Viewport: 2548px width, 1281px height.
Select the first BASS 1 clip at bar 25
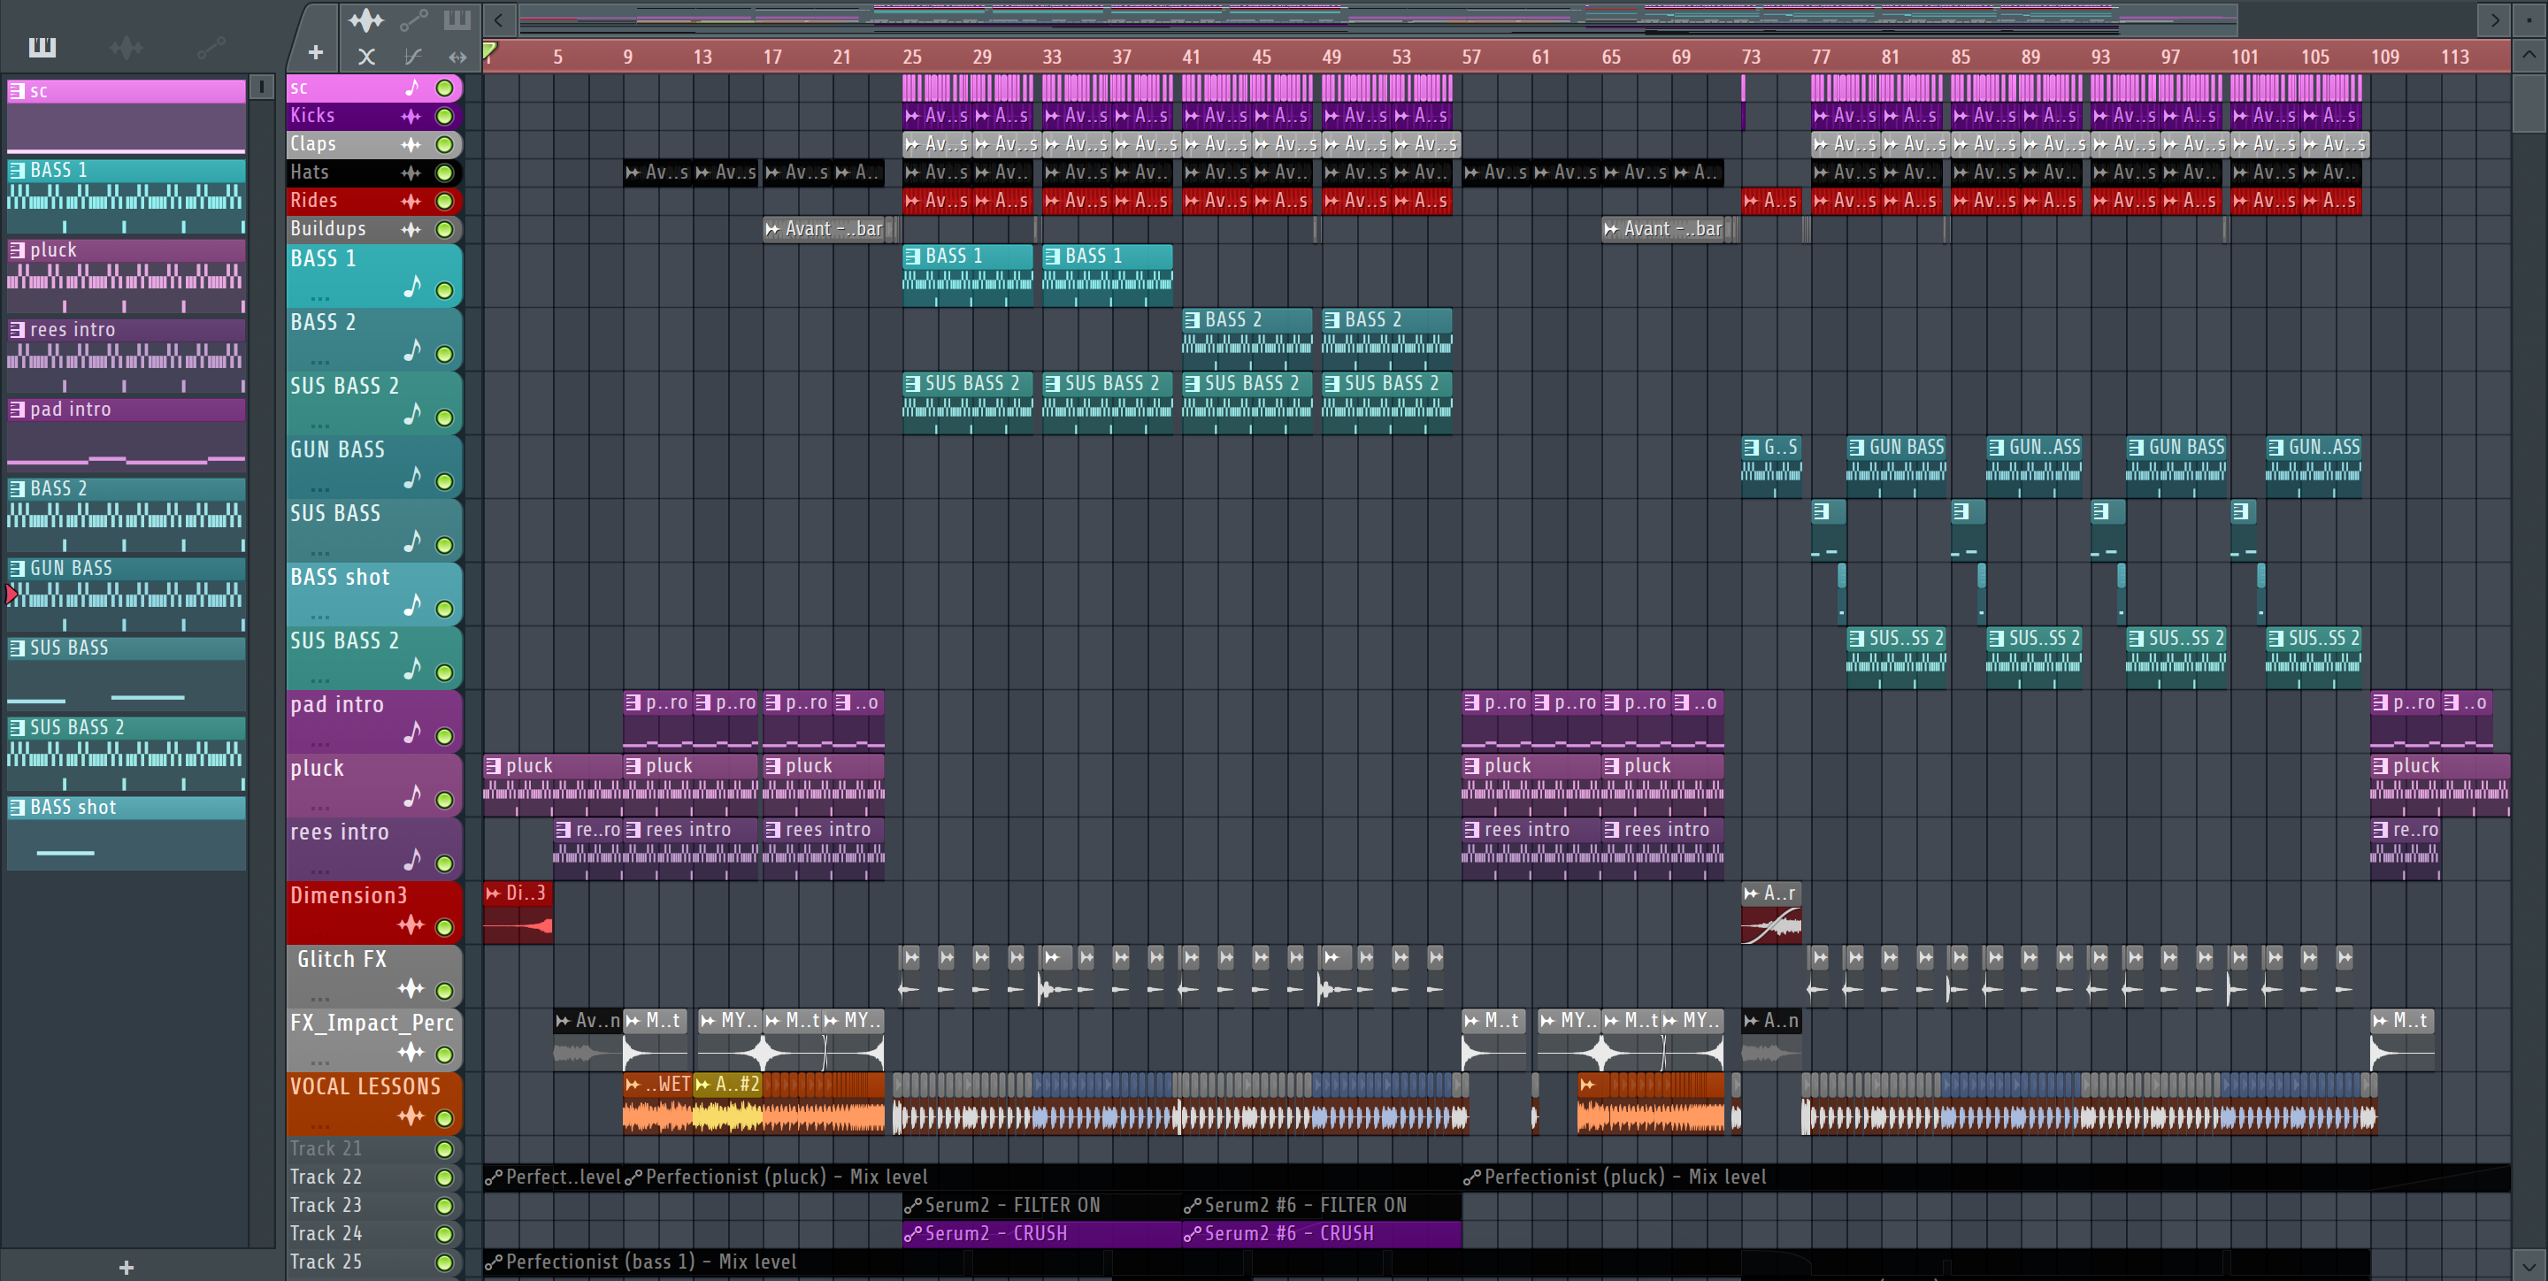click(x=967, y=275)
